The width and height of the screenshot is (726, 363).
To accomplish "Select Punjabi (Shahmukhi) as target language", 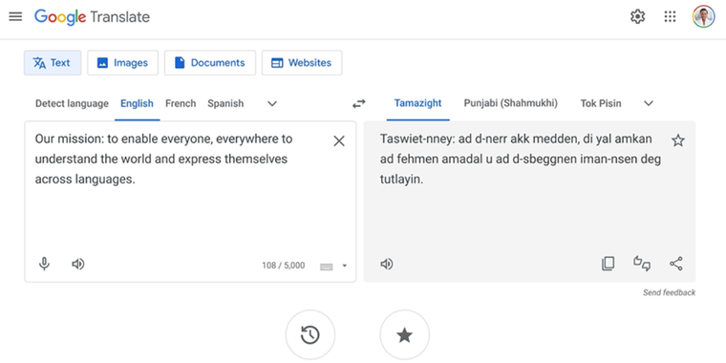I will [x=511, y=103].
